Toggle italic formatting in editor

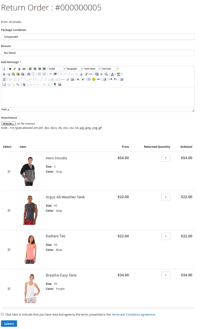[x=15, y=69]
